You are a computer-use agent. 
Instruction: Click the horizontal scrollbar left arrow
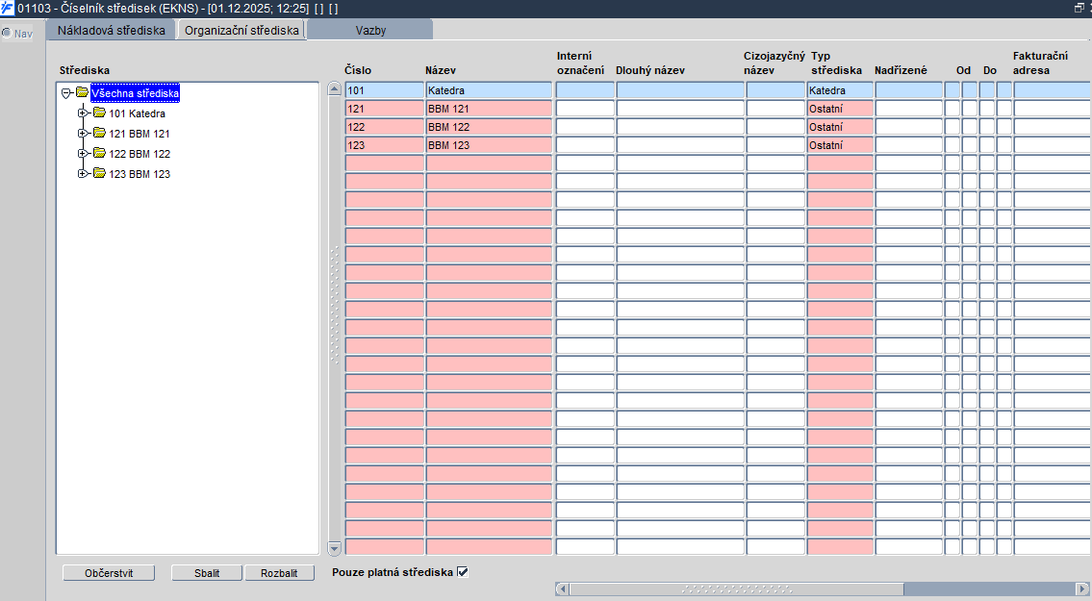coord(562,589)
